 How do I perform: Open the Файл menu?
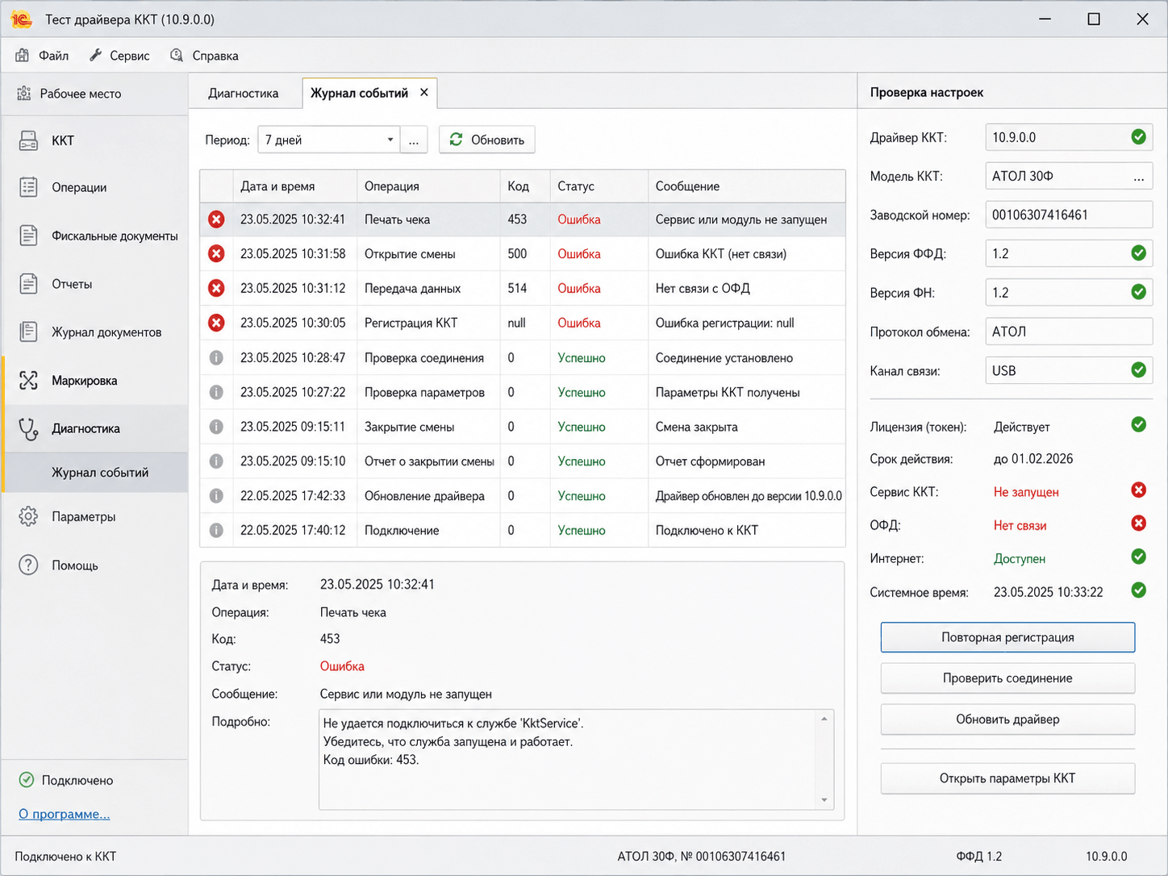tap(42, 56)
